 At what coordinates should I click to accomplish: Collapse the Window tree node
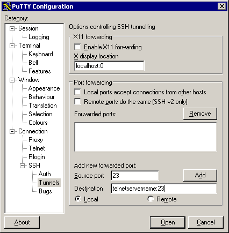[12, 80]
